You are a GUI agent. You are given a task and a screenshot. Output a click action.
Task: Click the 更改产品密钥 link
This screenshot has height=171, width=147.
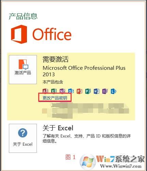point(55,98)
